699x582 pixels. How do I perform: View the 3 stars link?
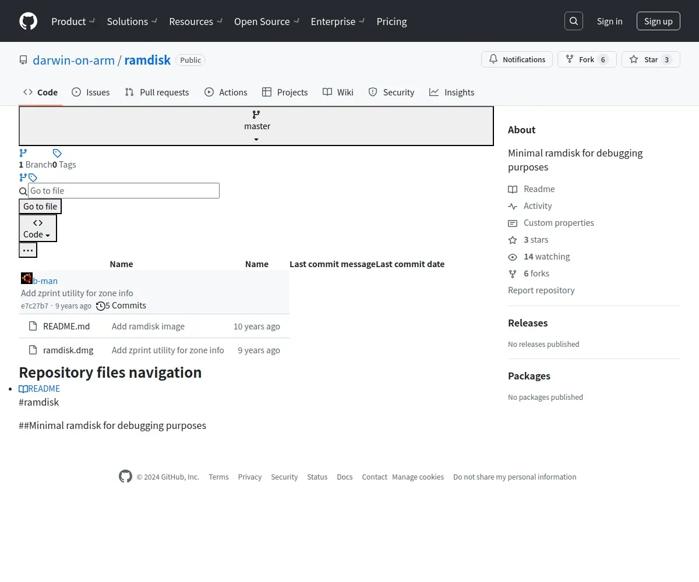528,239
